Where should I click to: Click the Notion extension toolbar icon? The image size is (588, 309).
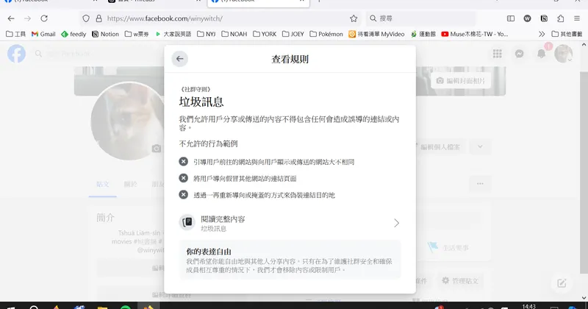pos(544,18)
